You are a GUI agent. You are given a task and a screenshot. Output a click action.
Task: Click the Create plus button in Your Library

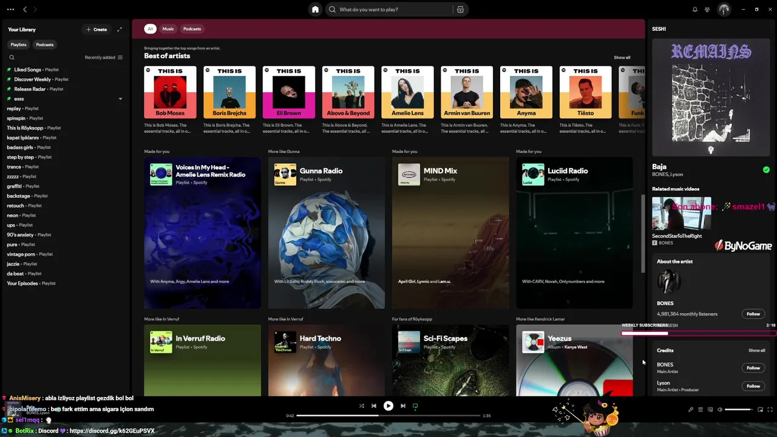click(x=97, y=29)
